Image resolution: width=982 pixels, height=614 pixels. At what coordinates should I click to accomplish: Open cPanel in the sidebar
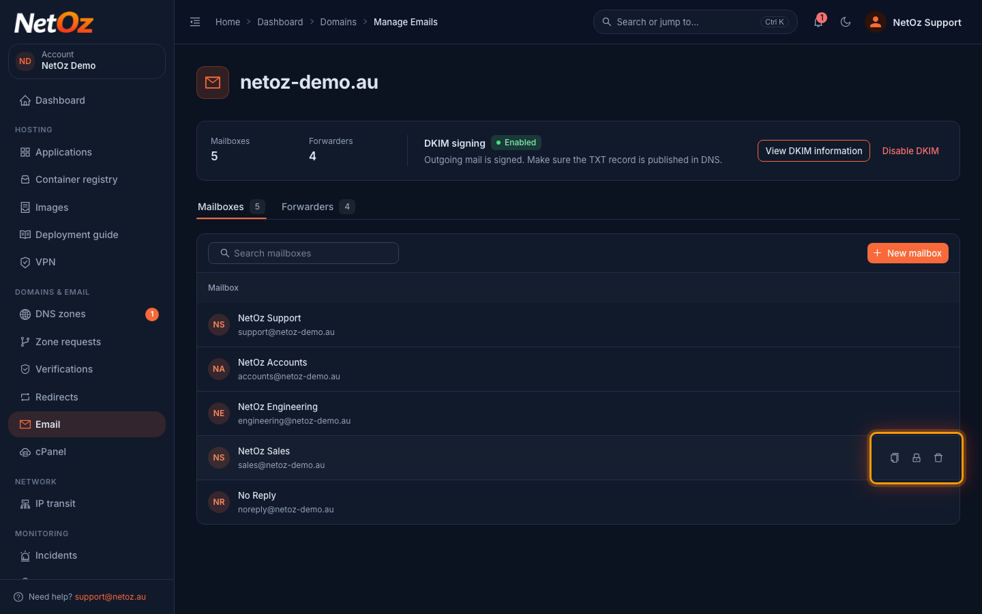[x=87, y=452]
